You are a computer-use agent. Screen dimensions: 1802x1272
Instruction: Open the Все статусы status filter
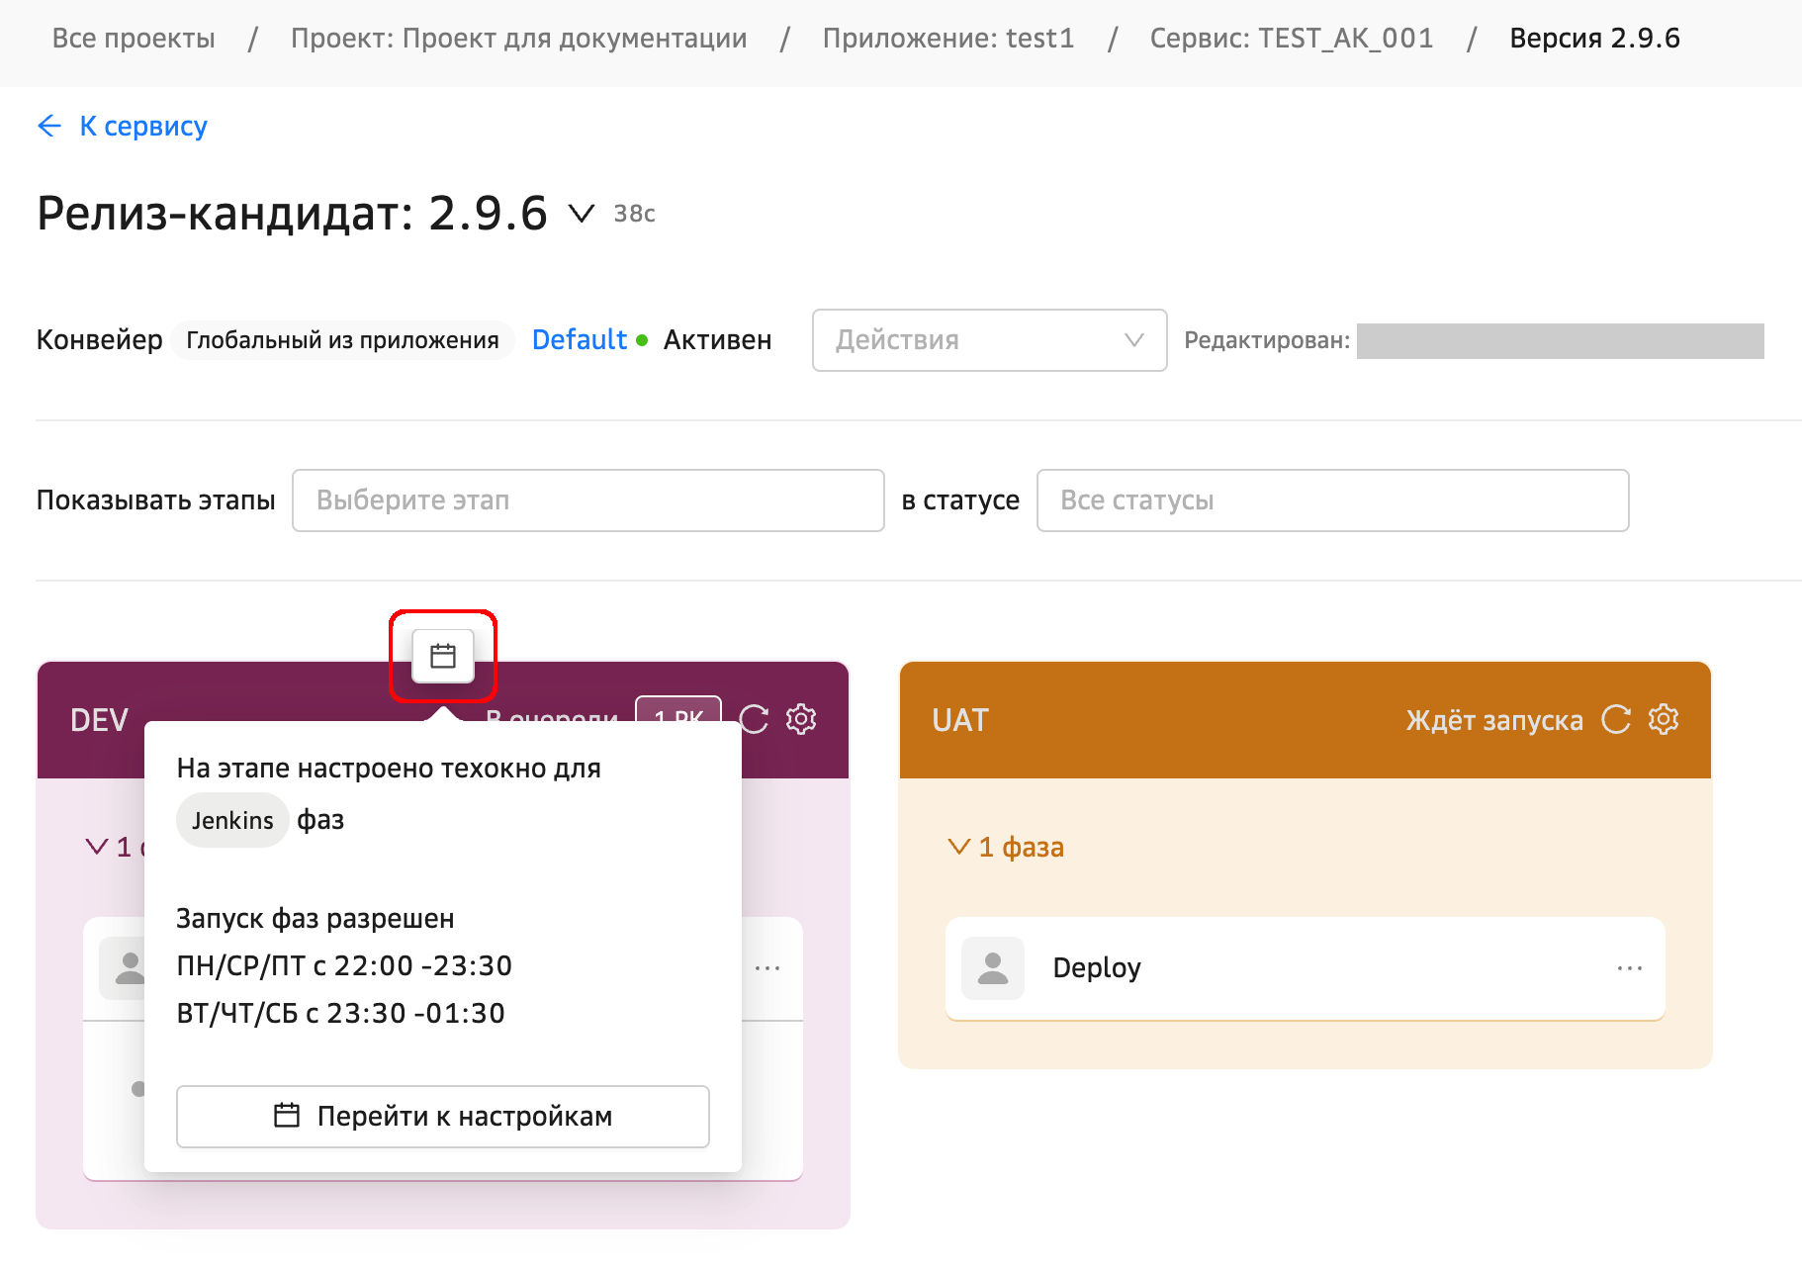pyautogui.click(x=1331, y=500)
